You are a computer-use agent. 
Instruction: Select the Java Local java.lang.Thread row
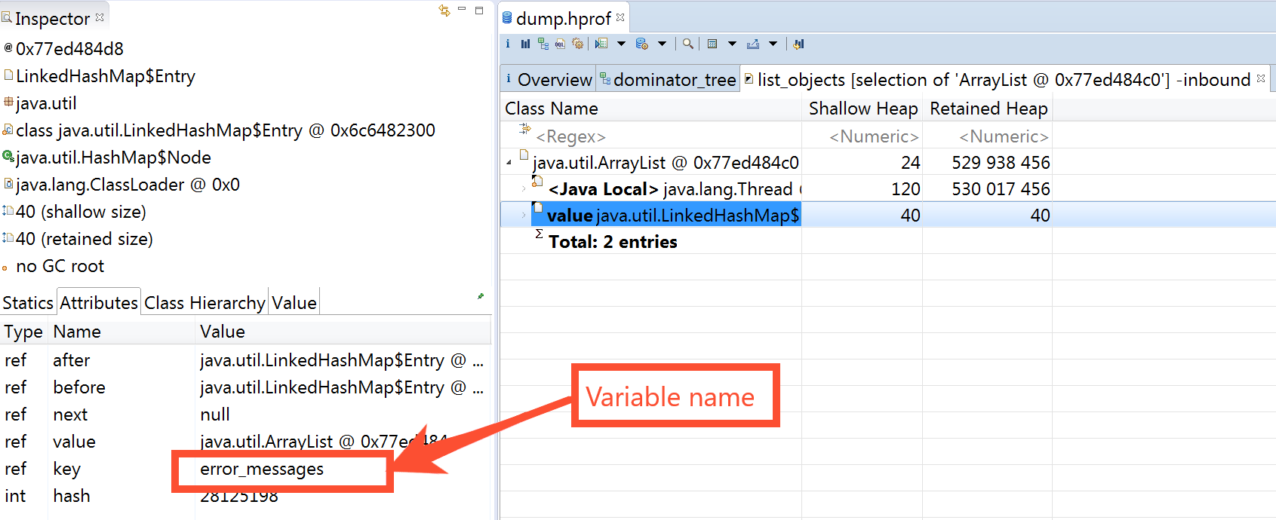pos(674,188)
